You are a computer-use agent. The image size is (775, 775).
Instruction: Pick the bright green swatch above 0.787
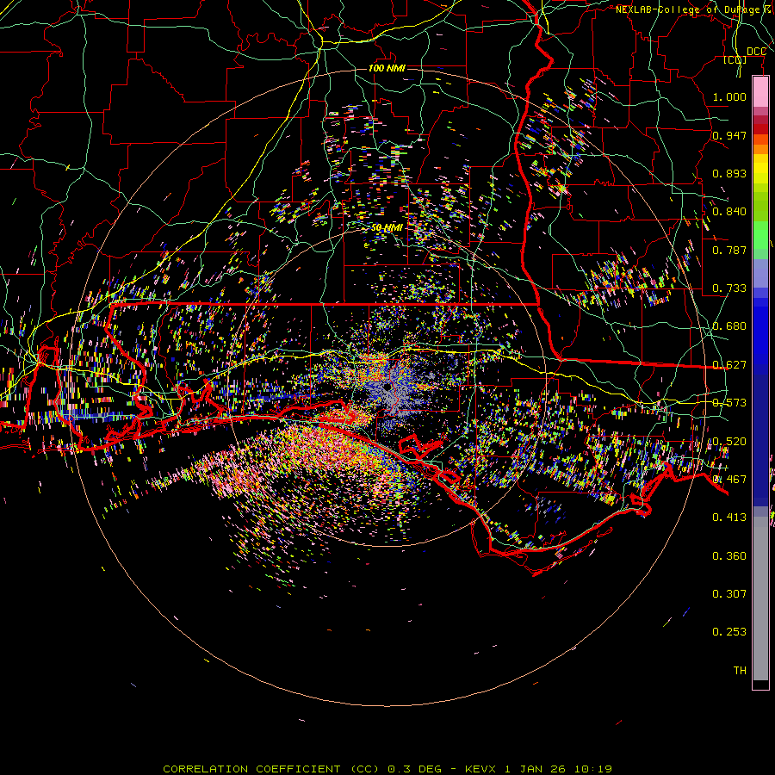pos(760,236)
